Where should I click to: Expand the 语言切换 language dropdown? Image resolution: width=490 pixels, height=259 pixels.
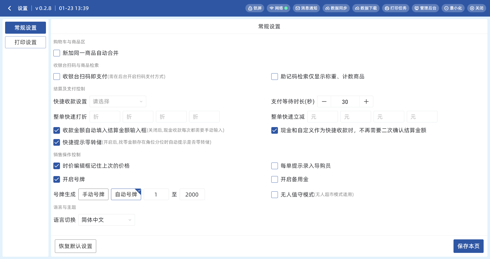coord(106,220)
